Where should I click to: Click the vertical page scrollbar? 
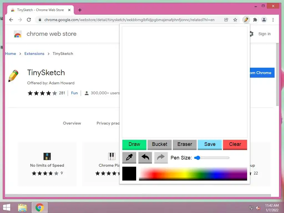pyautogui.click(x=277, y=74)
